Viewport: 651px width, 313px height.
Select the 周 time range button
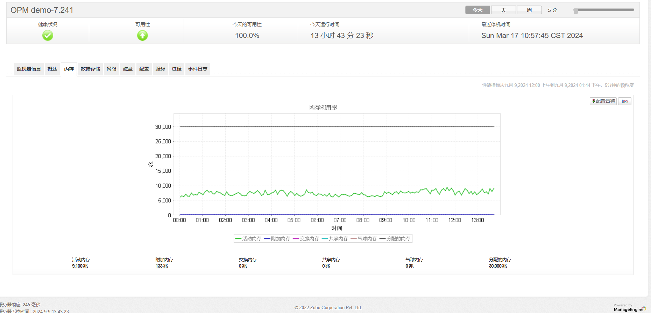tap(529, 10)
